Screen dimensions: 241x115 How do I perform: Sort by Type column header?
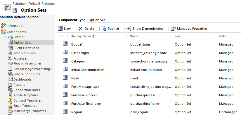coord(177,36)
